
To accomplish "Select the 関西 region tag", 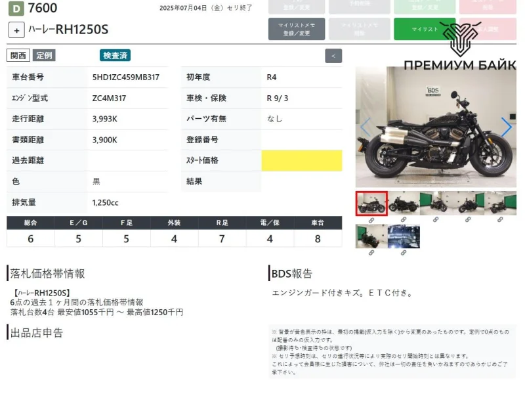I will pos(18,56).
